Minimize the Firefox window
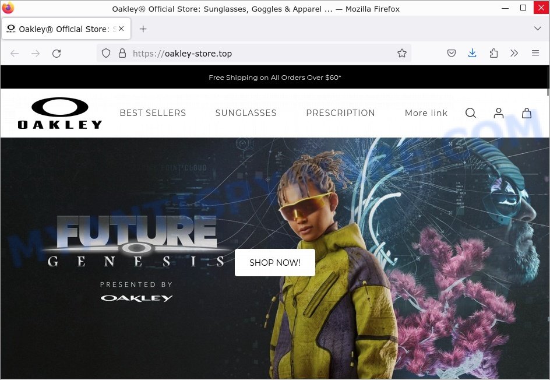This screenshot has height=380, width=550. pyautogui.click(x=505, y=8)
